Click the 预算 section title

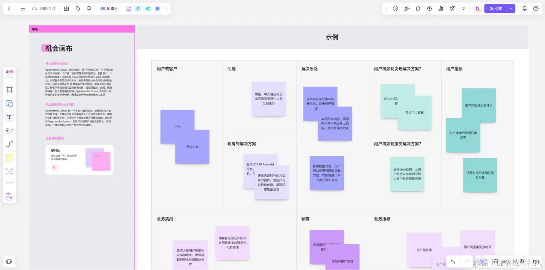(305, 219)
